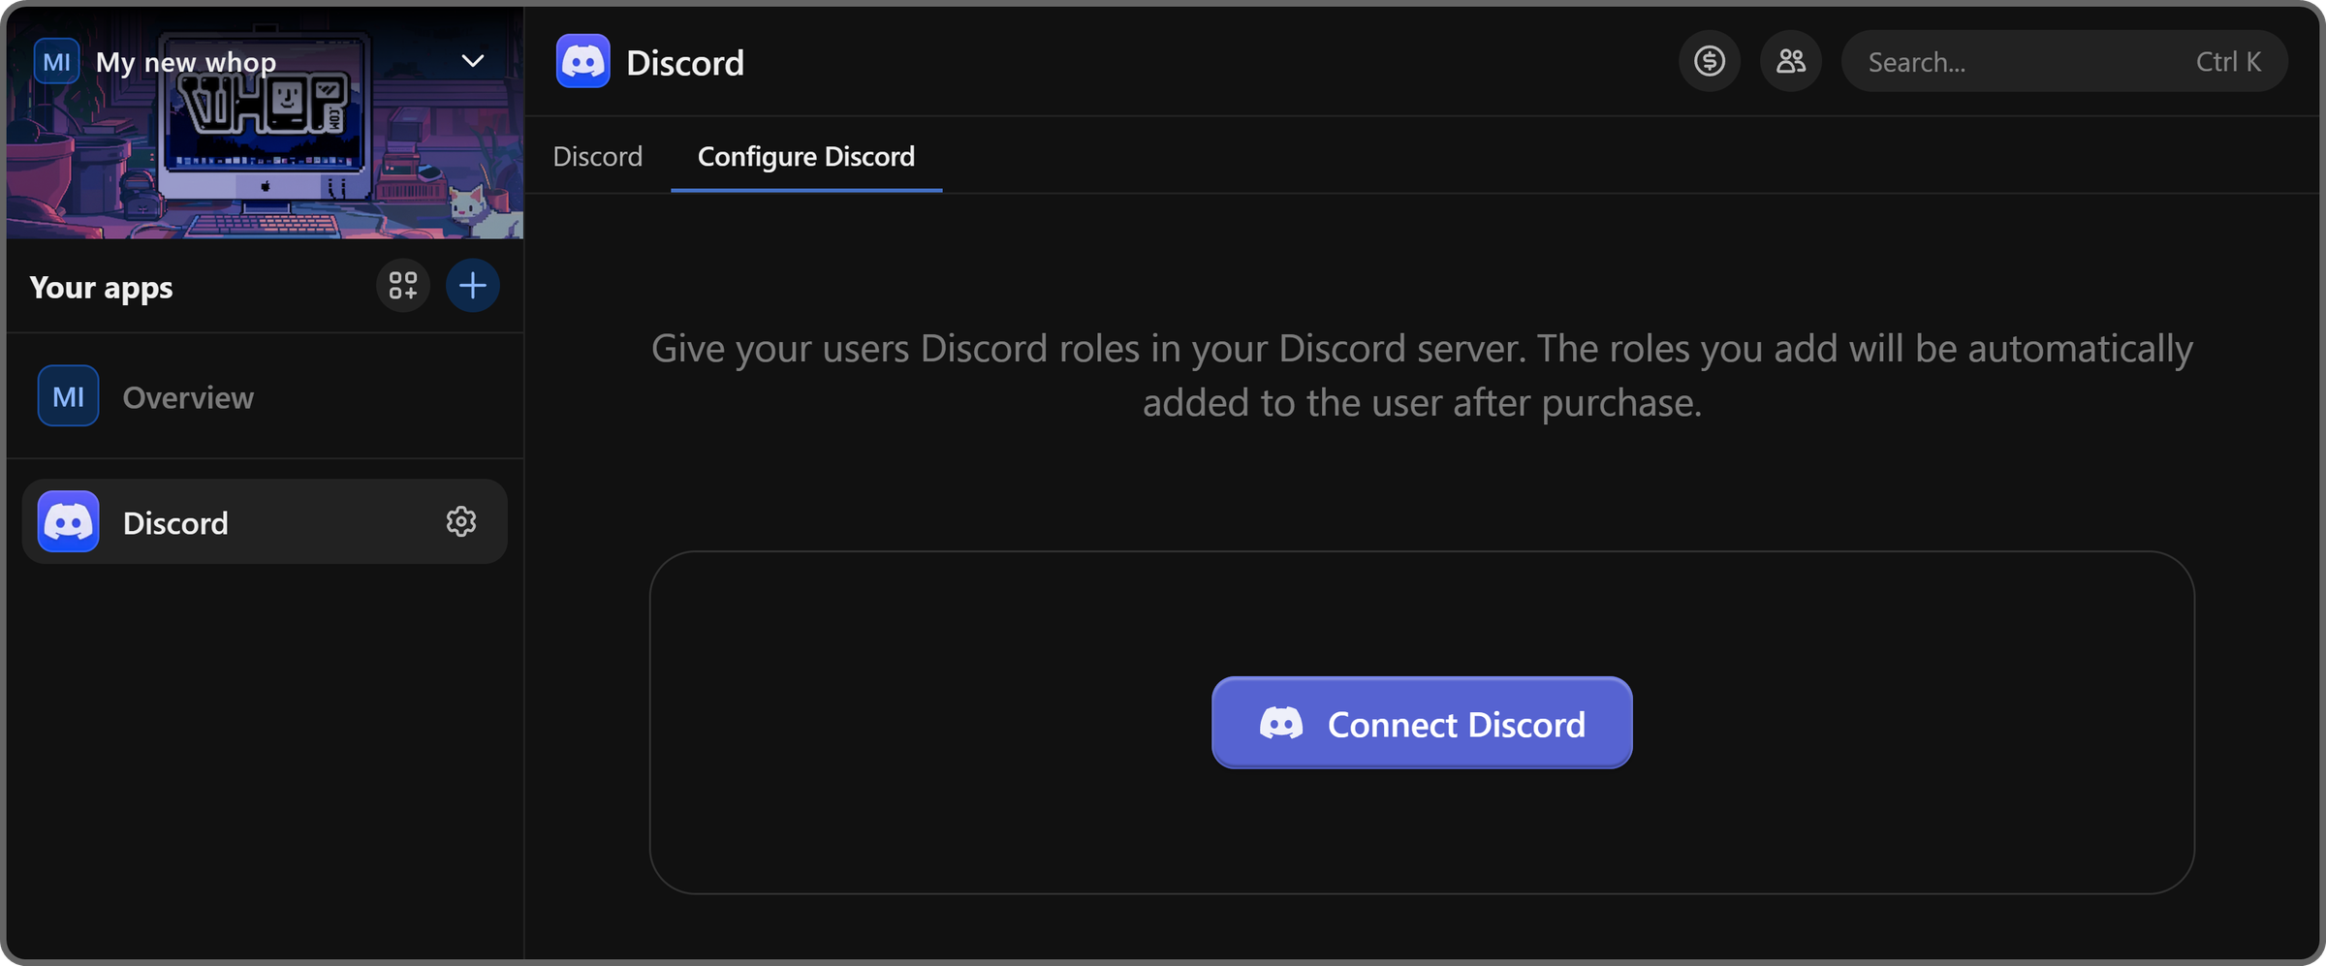Switch to the Discord tab
Screen dimensions: 2326x966
(x=597, y=156)
